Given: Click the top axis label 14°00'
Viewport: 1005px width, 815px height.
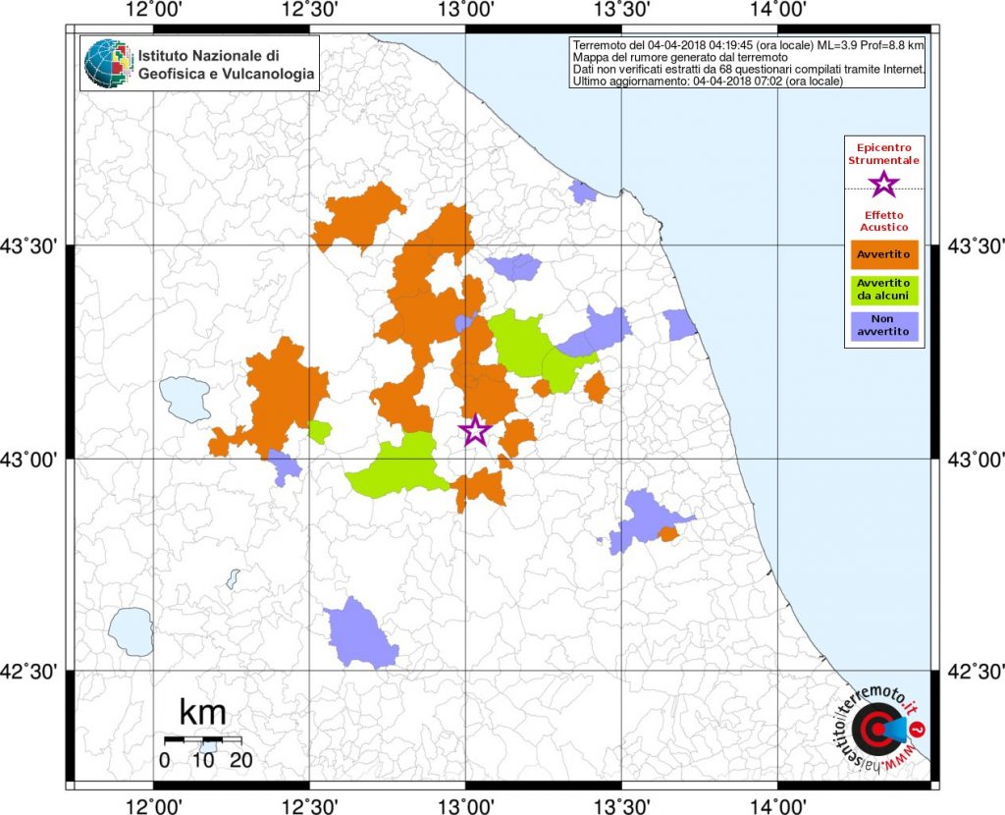Looking at the screenshot, I should [777, 11].
